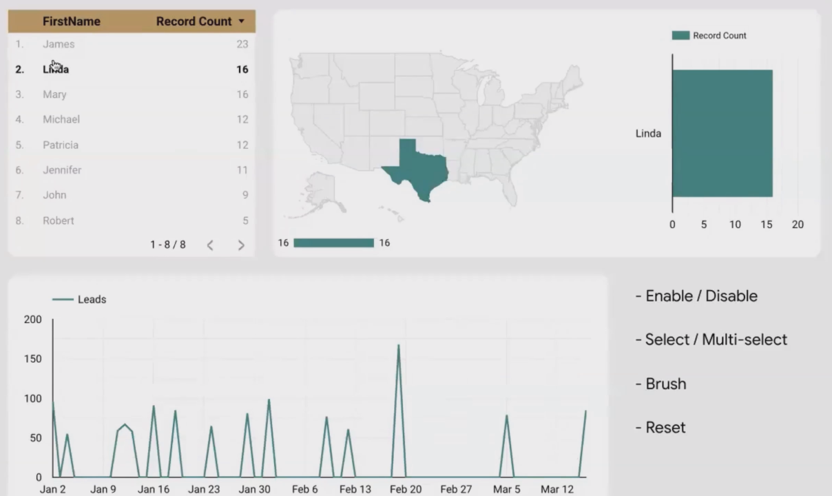Click the Jan 2 axis label
This screenshot has height=496, width=832.
[53, 489]
